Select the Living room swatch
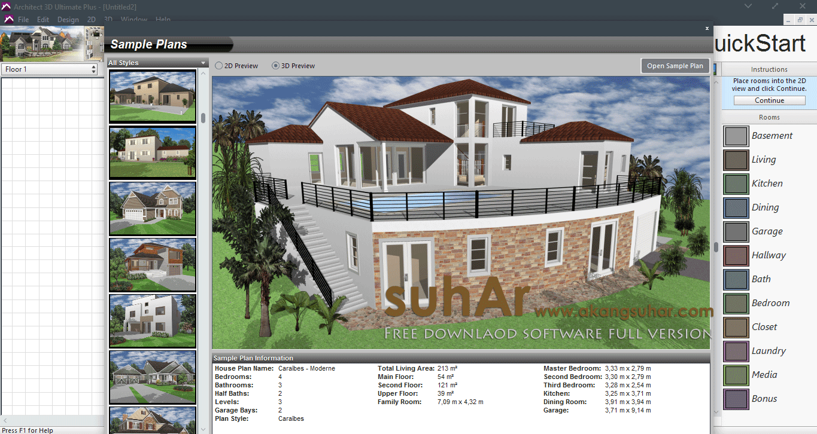The width and height of the screenshot is (817, 434). click(x=736, y=160)
